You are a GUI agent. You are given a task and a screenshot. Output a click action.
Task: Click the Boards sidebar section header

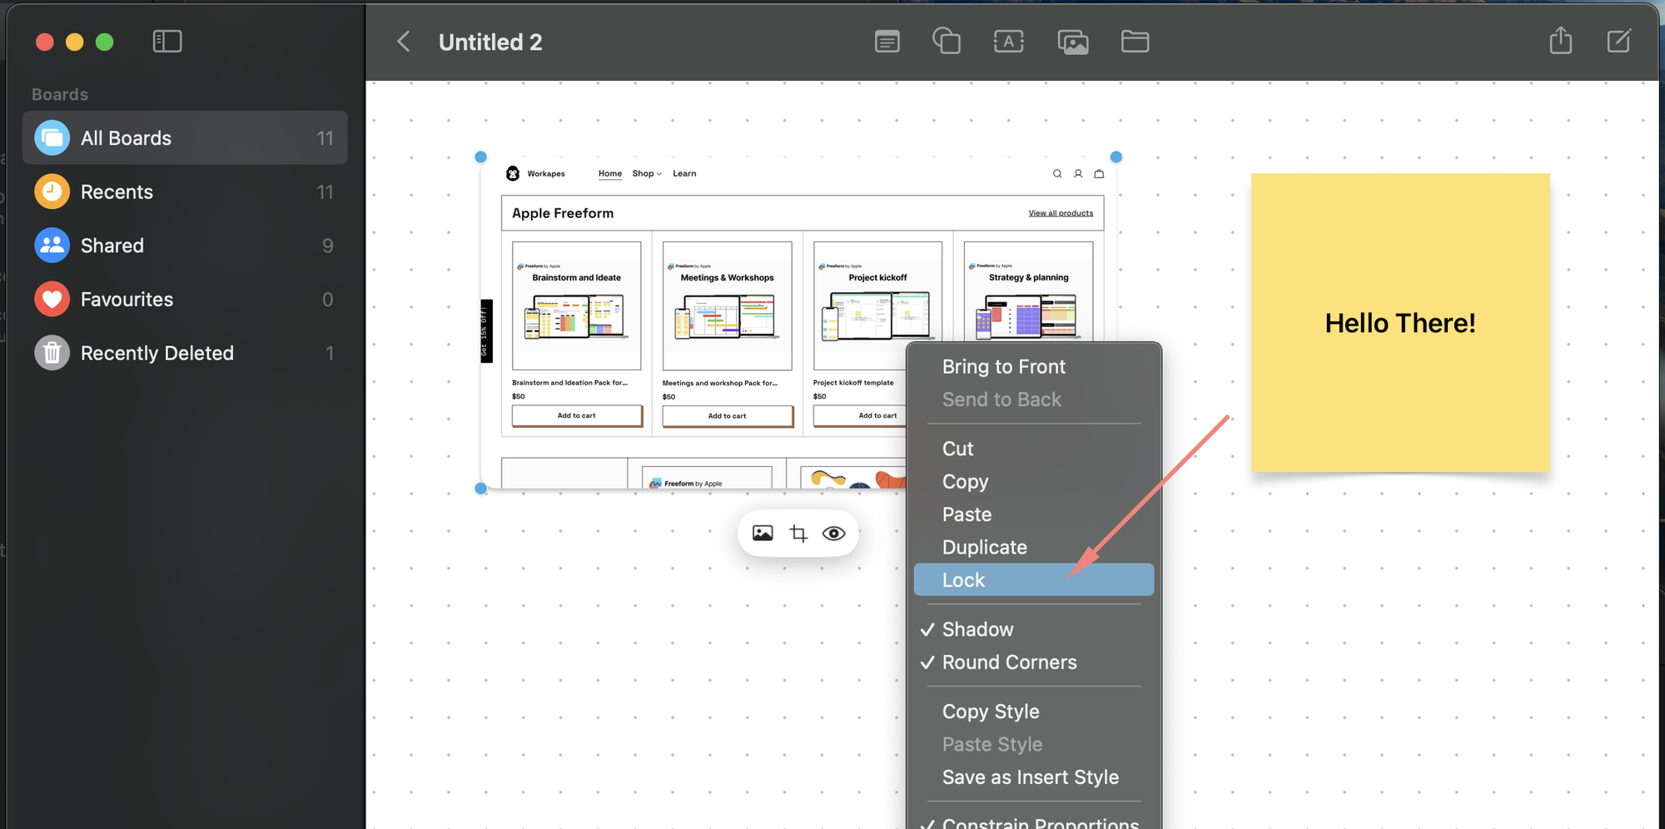coord(60,95)
